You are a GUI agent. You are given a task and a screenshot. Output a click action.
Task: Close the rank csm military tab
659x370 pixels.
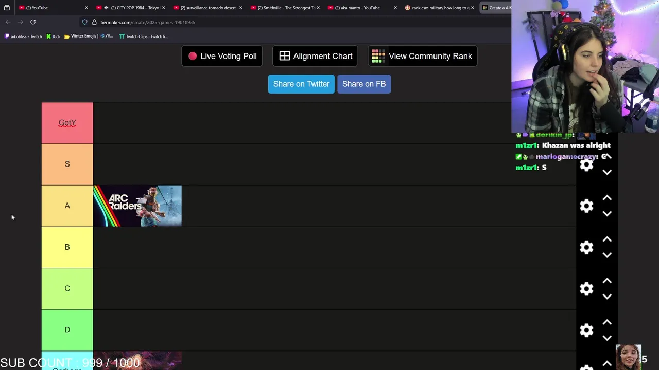(472, 8)
